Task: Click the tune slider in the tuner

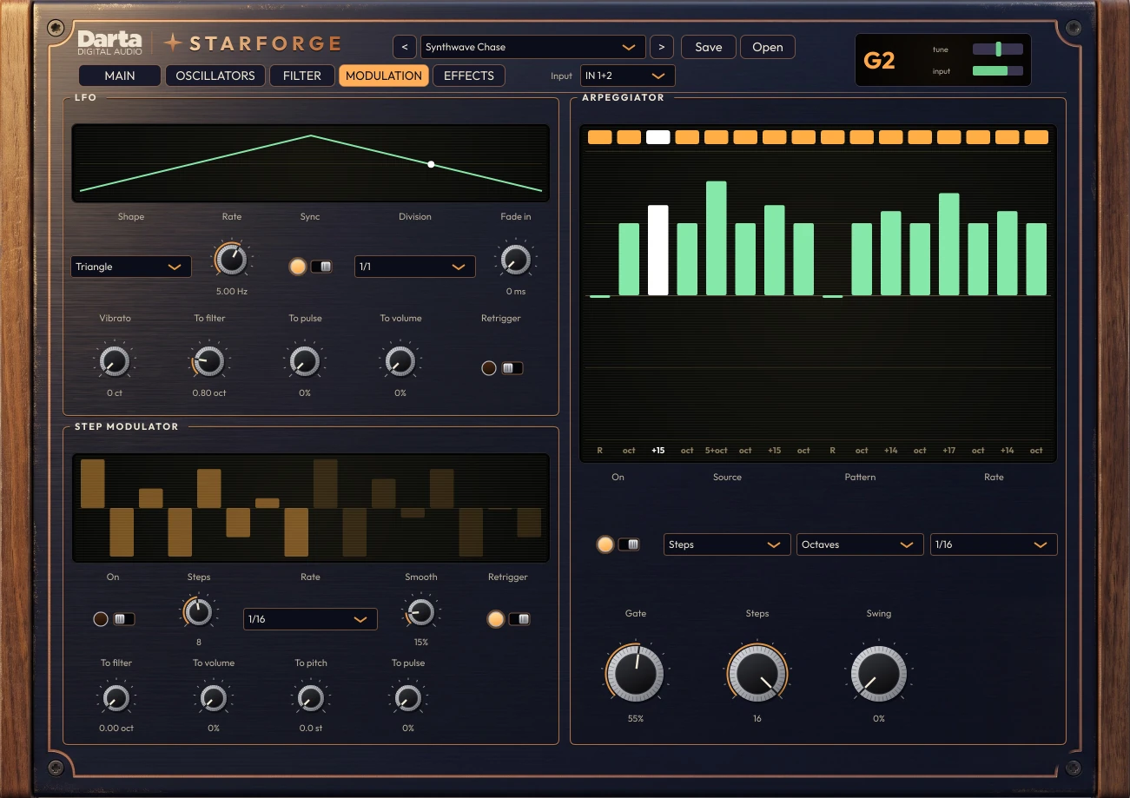Action: point(998,49)
